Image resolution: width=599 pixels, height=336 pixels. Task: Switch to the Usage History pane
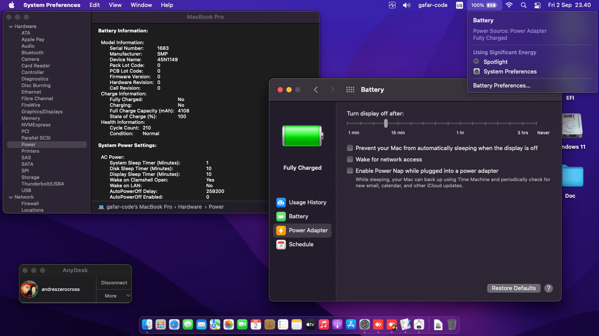[302, 202]
